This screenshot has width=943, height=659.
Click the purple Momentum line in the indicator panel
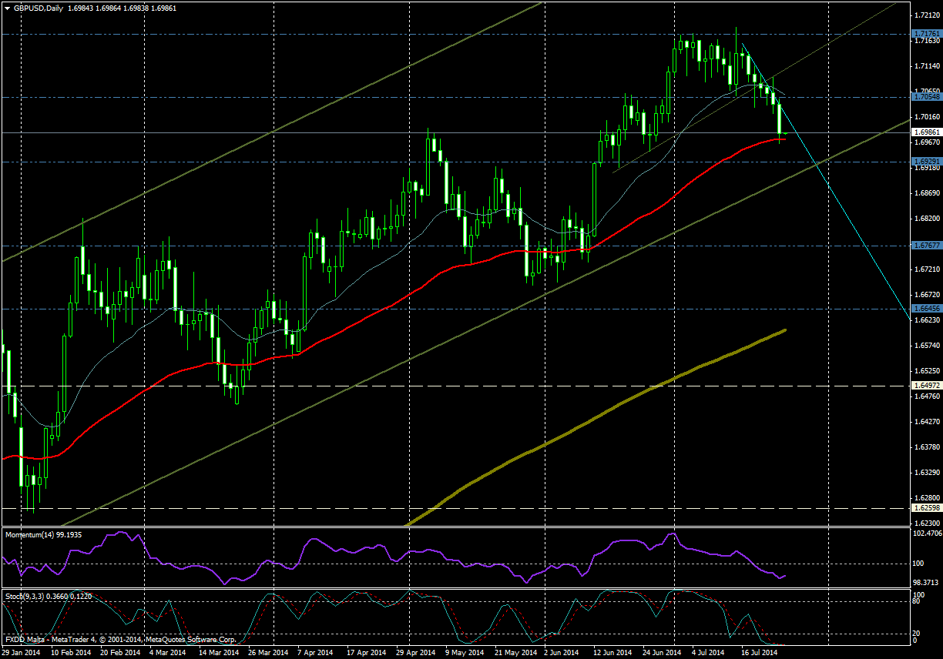point(324,540)
